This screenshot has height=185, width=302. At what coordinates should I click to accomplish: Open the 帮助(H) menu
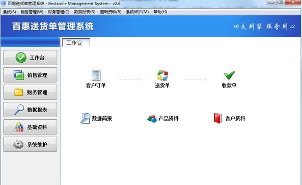pos(160,12)
